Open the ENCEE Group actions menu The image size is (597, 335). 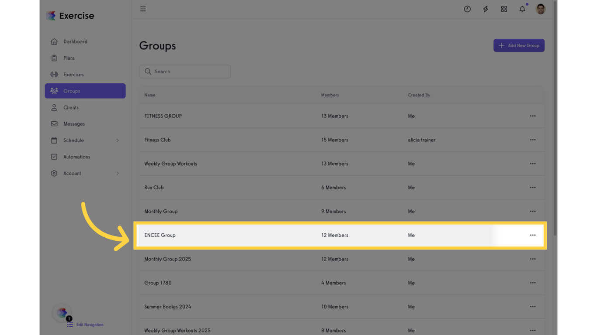533,235
